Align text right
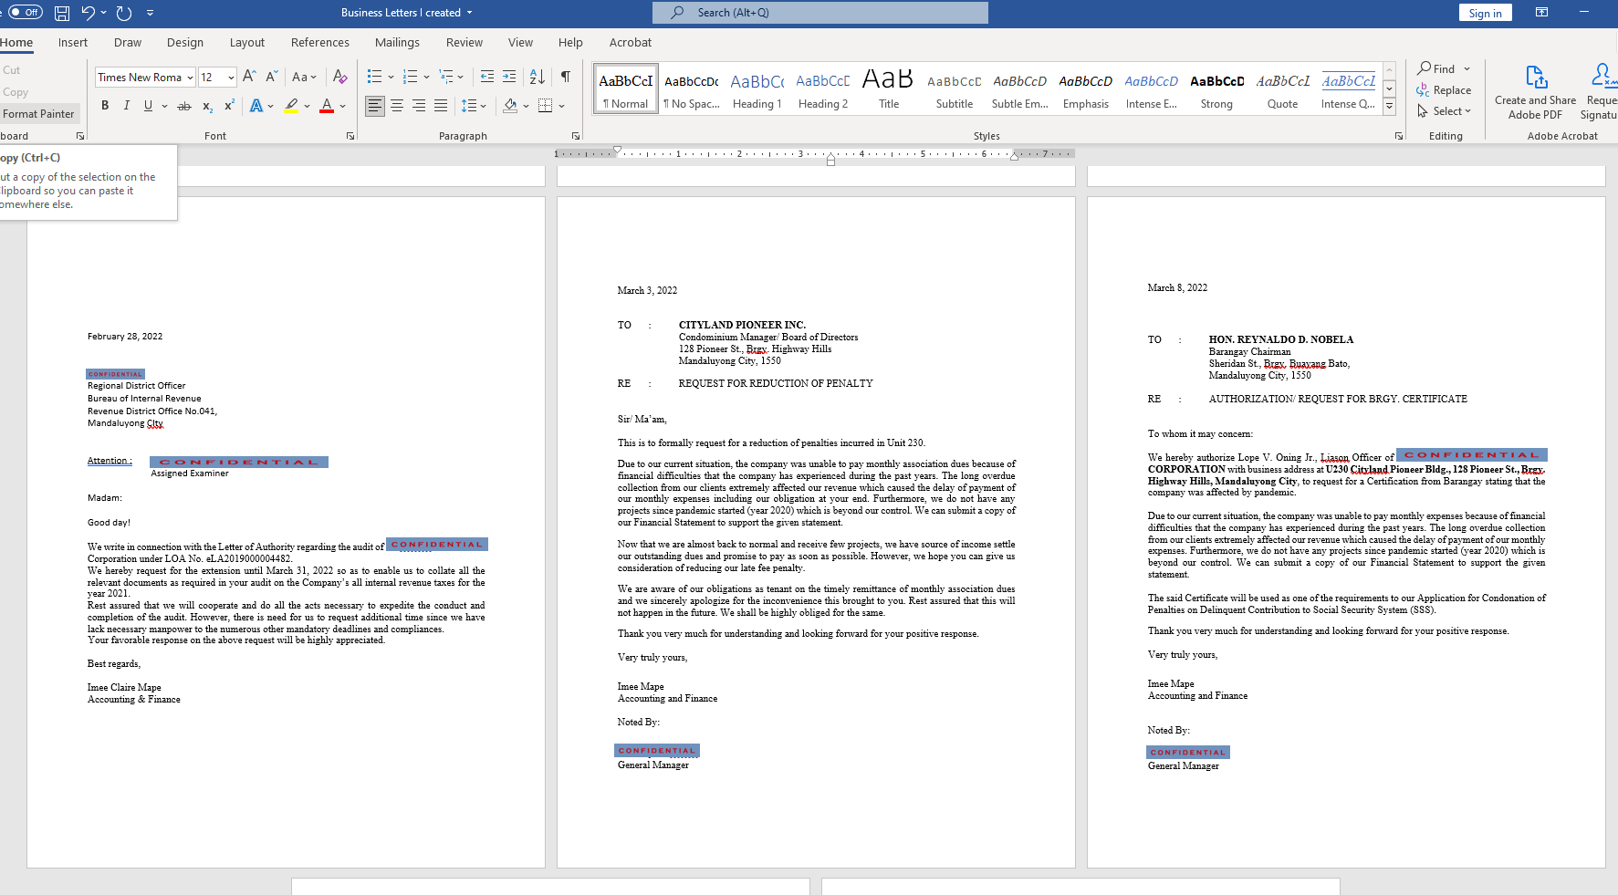Viewport: 1618px width, 895px height. click(419, 106)
